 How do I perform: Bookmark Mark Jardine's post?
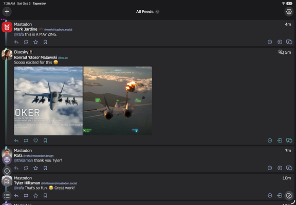pos(45,42)
